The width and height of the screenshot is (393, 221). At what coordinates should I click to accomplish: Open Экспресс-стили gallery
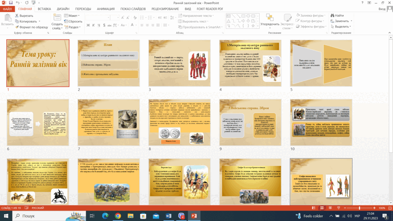(x=287, y=22)
